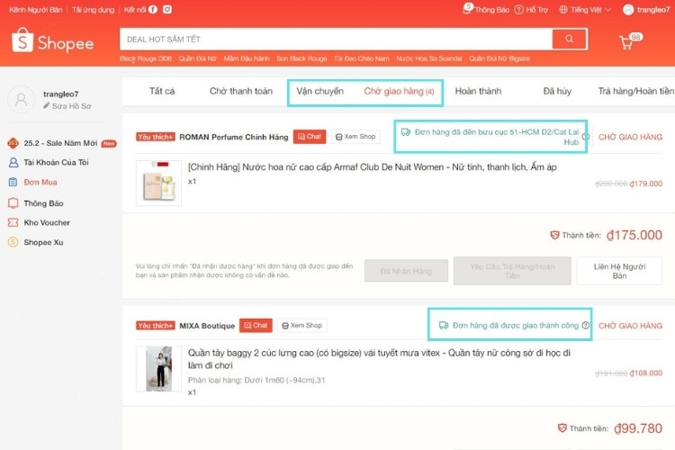Click the Shopee Xu coin icon

[13, 242]
